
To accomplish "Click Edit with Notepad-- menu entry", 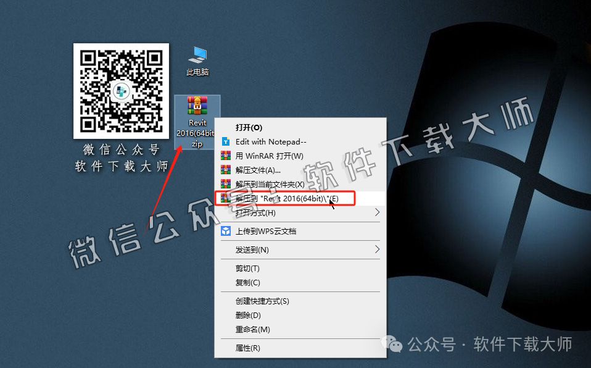I will [271, 141].
